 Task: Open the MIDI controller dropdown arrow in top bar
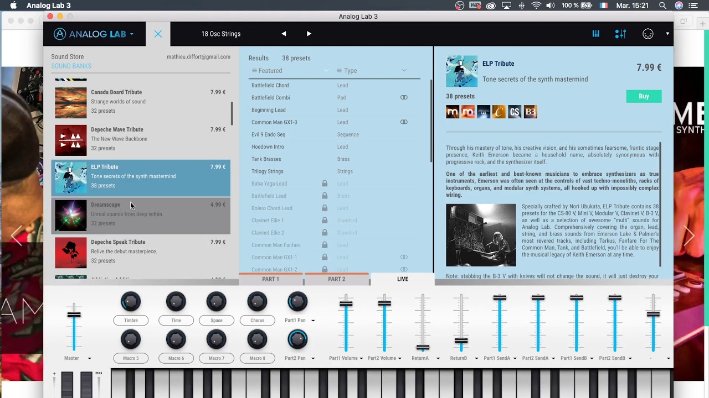click(667, 34)
